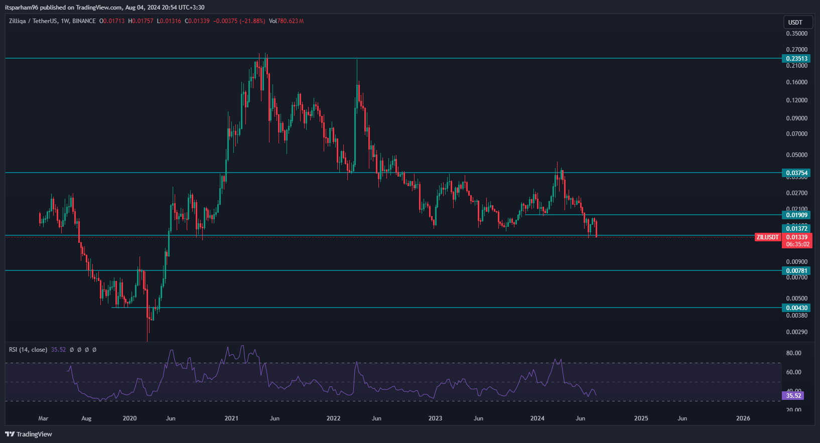Click the 0.05000 price scale tick
Screen dimensions: 820x443
[x=797, y=155]
